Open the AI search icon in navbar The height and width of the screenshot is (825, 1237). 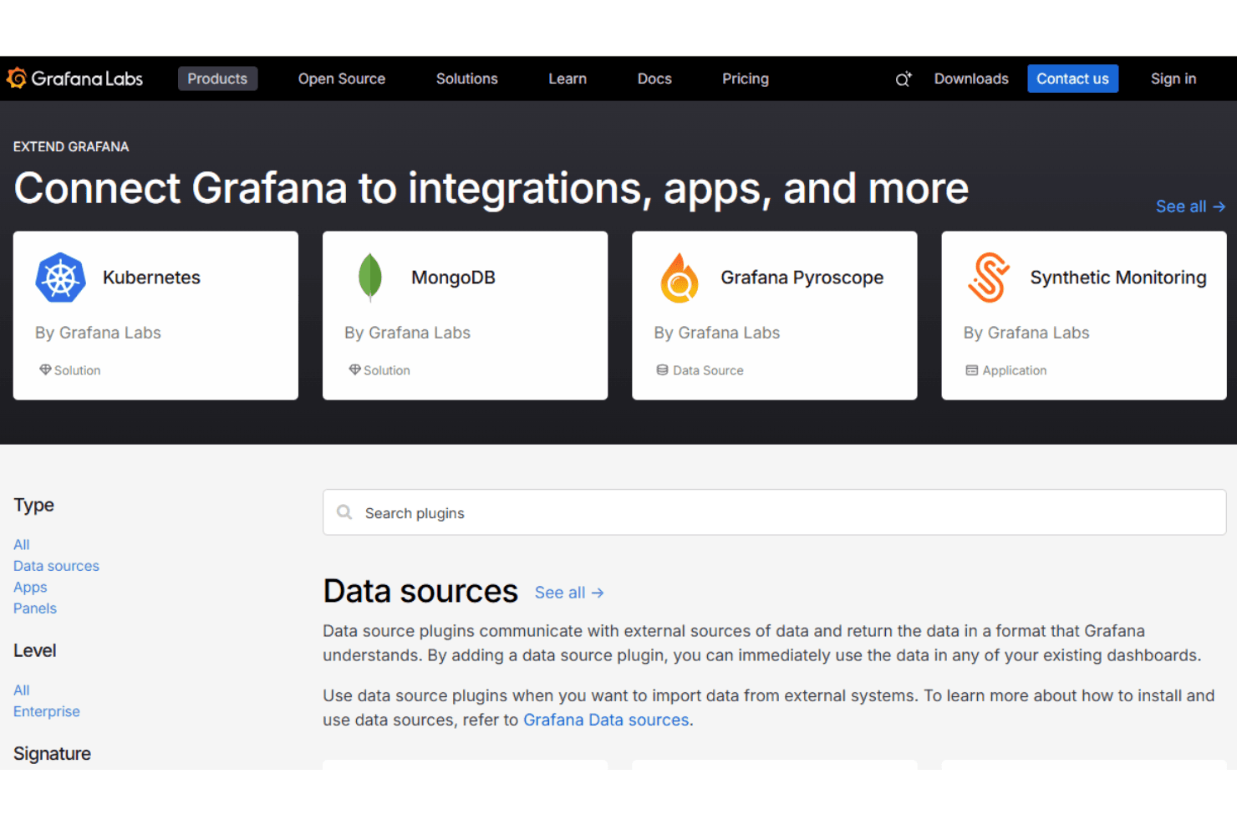click(x=903, y=79)
